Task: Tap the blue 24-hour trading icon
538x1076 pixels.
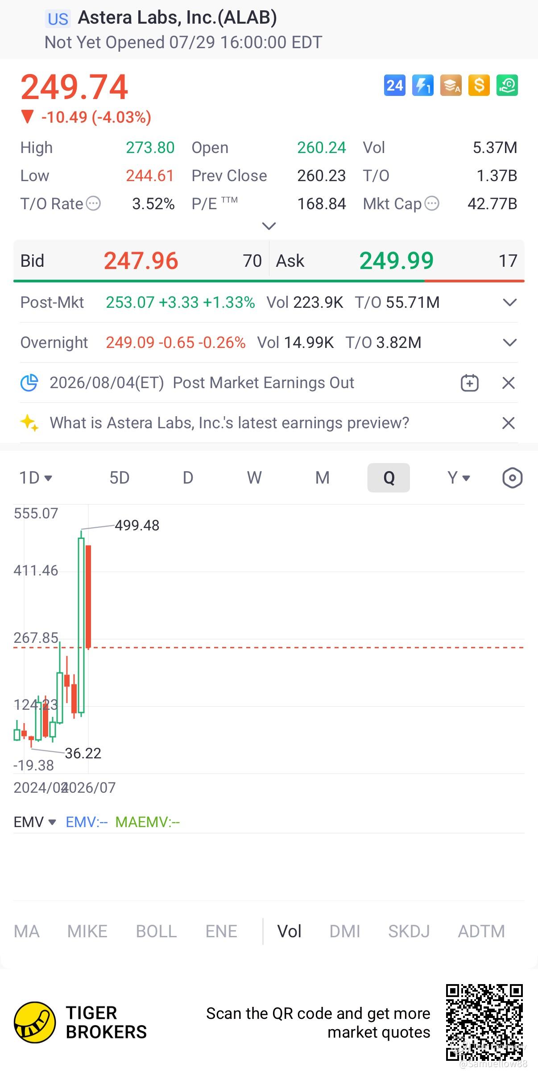Action: (x=395, y=85)
